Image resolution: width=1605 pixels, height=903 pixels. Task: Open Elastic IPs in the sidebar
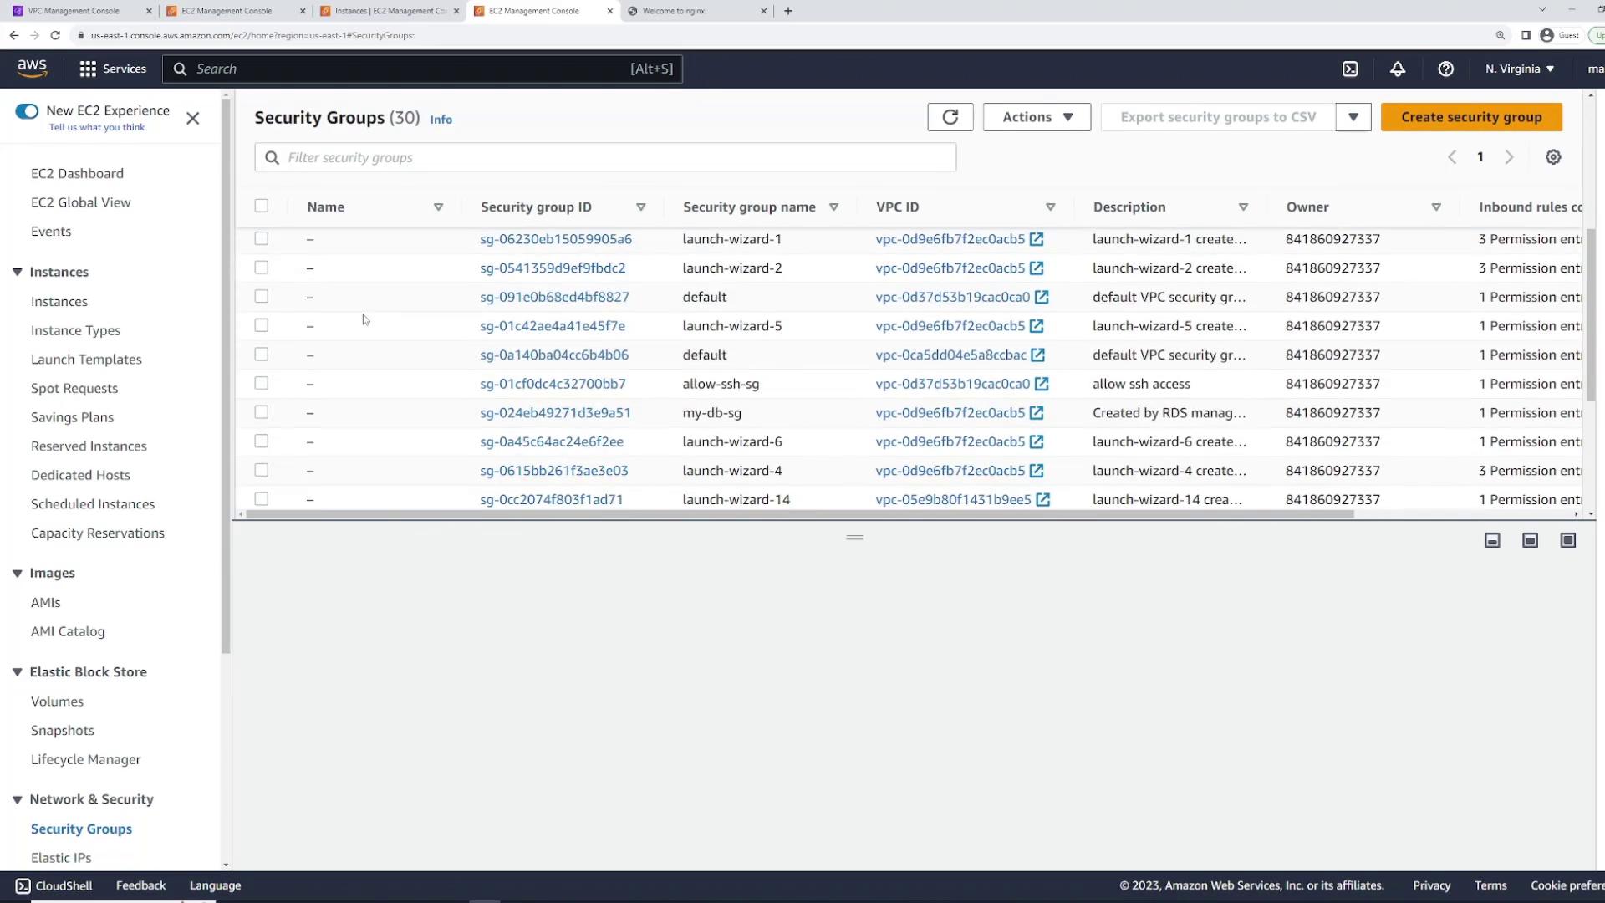pyautogui.click(x=61, y=858)
